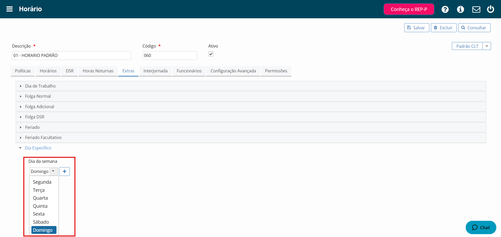
Task: Open the Configuração Avançada tab
Action: point(233,71)
